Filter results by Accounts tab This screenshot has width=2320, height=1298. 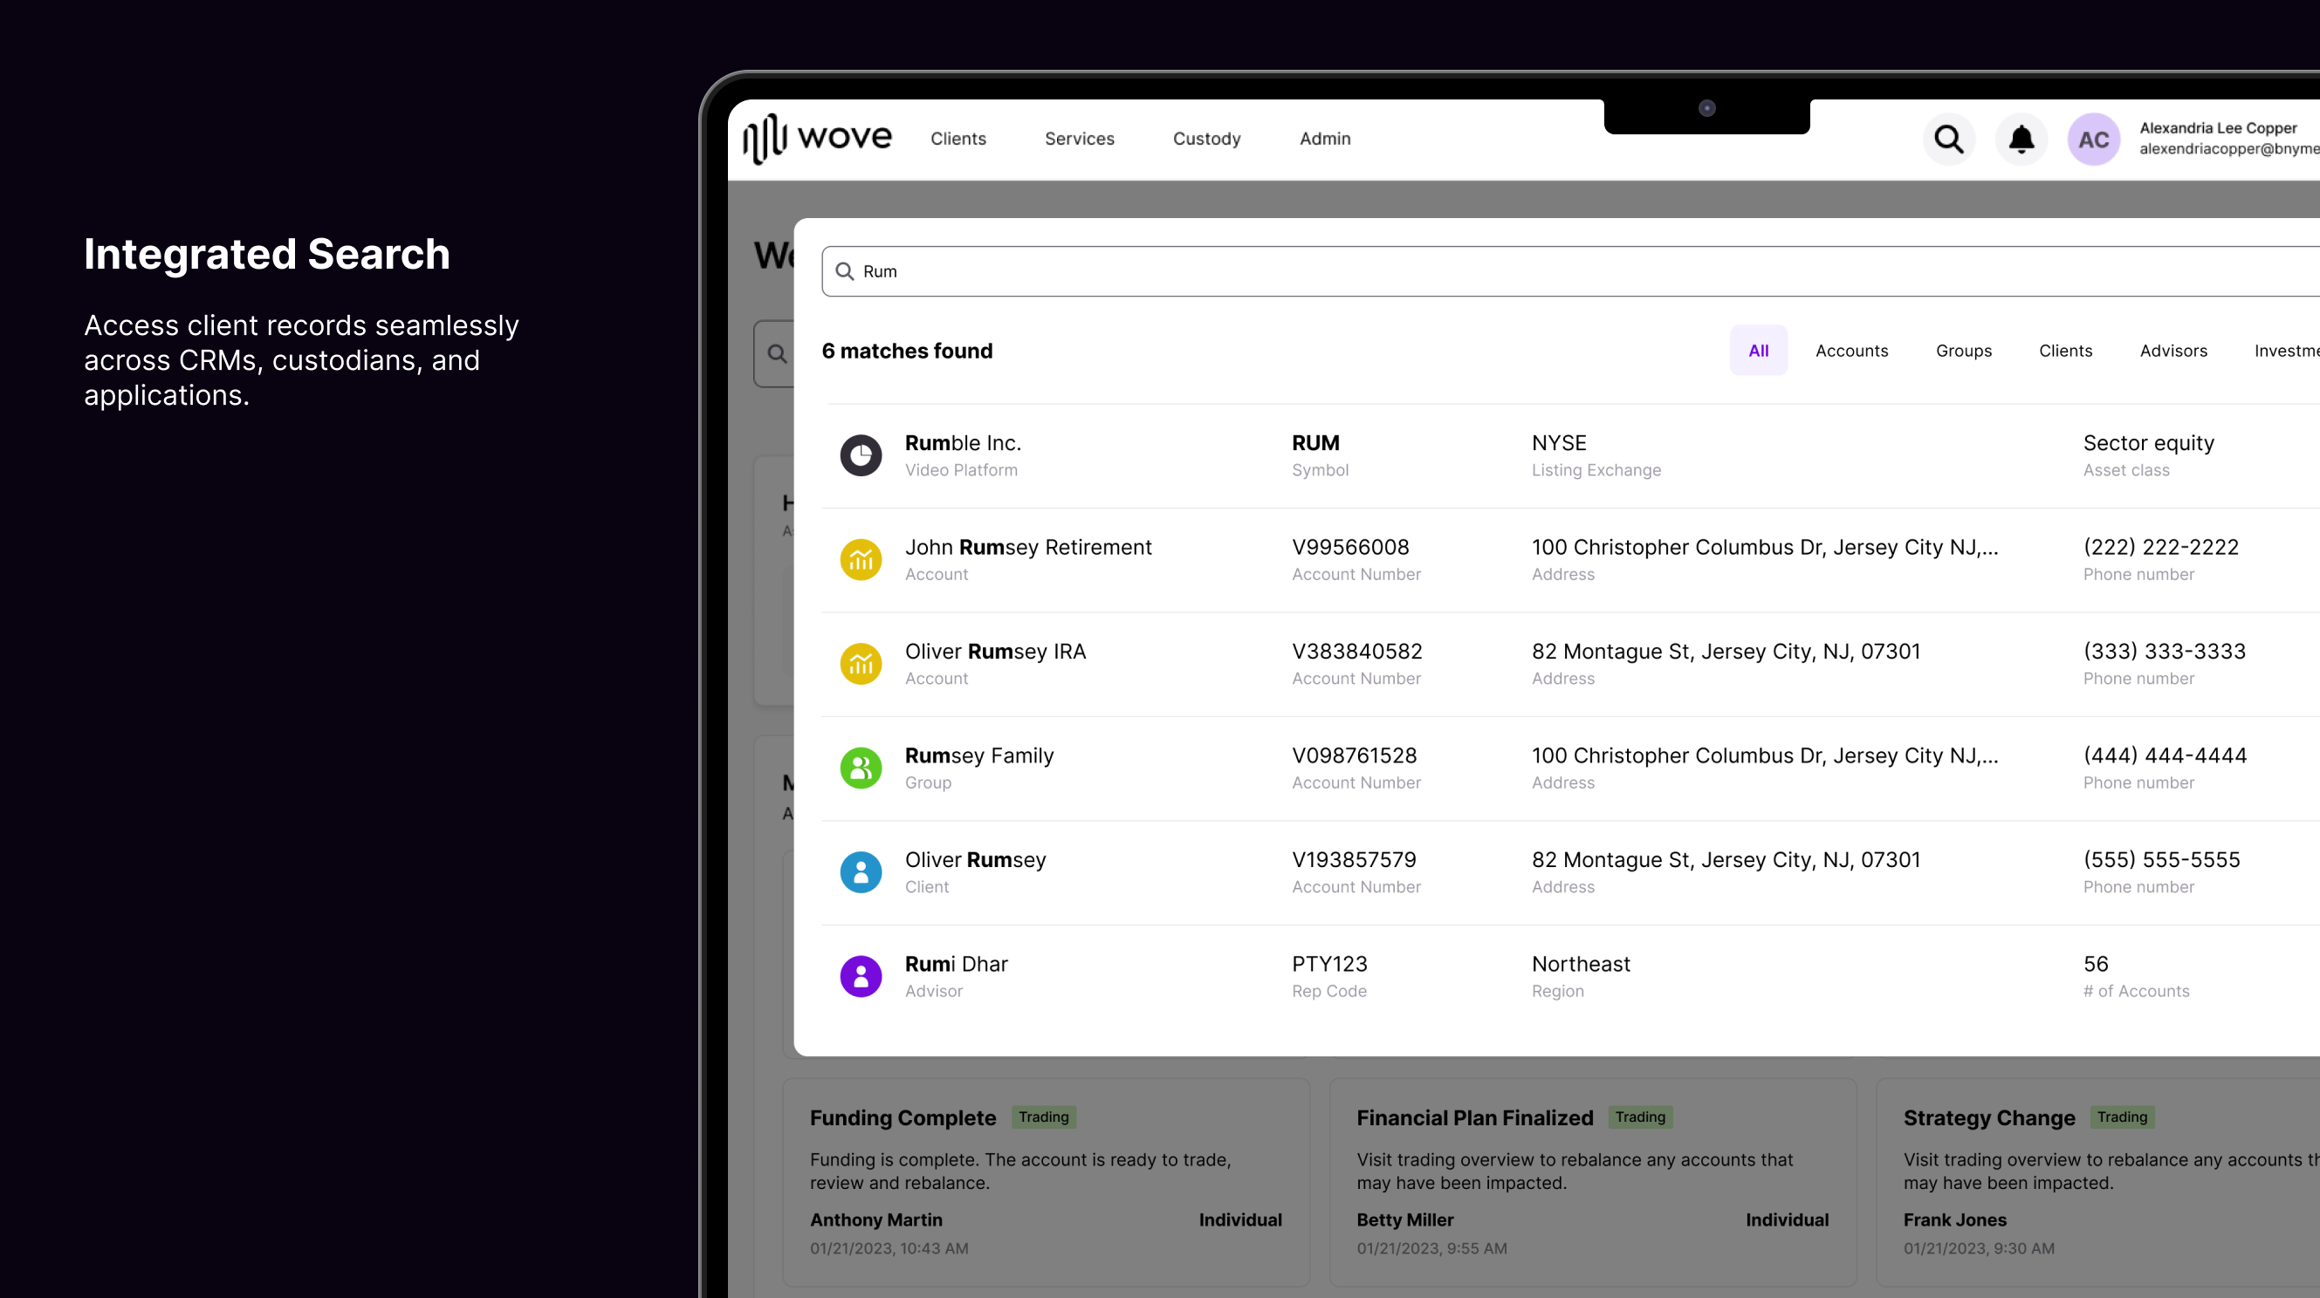click(x=1851, y=351)
